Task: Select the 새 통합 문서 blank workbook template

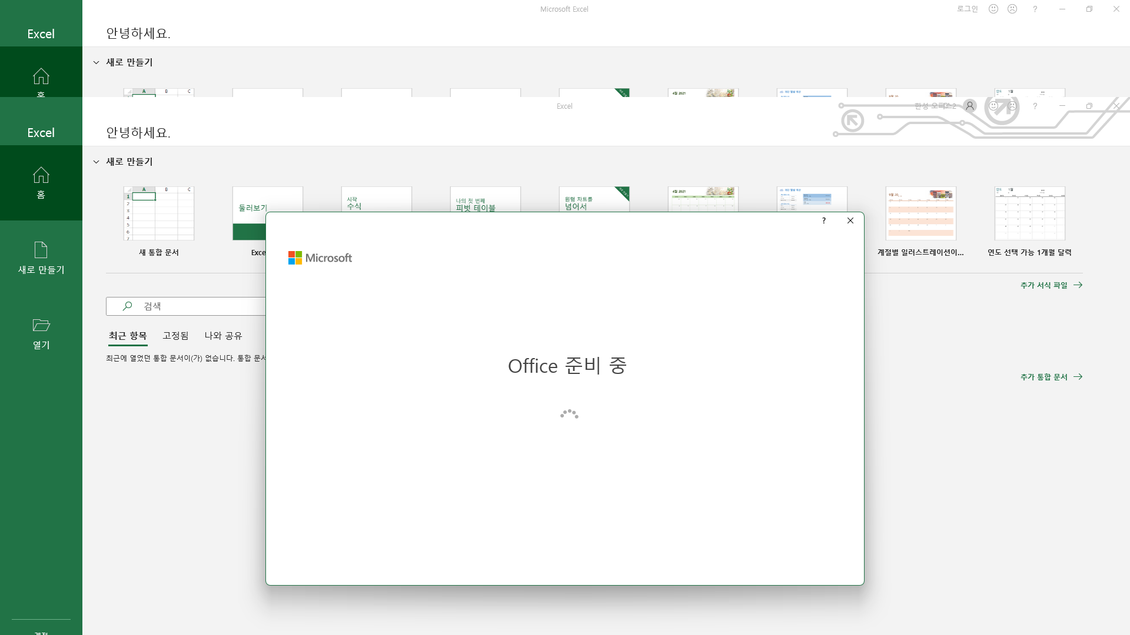Action: coord(159,213)
